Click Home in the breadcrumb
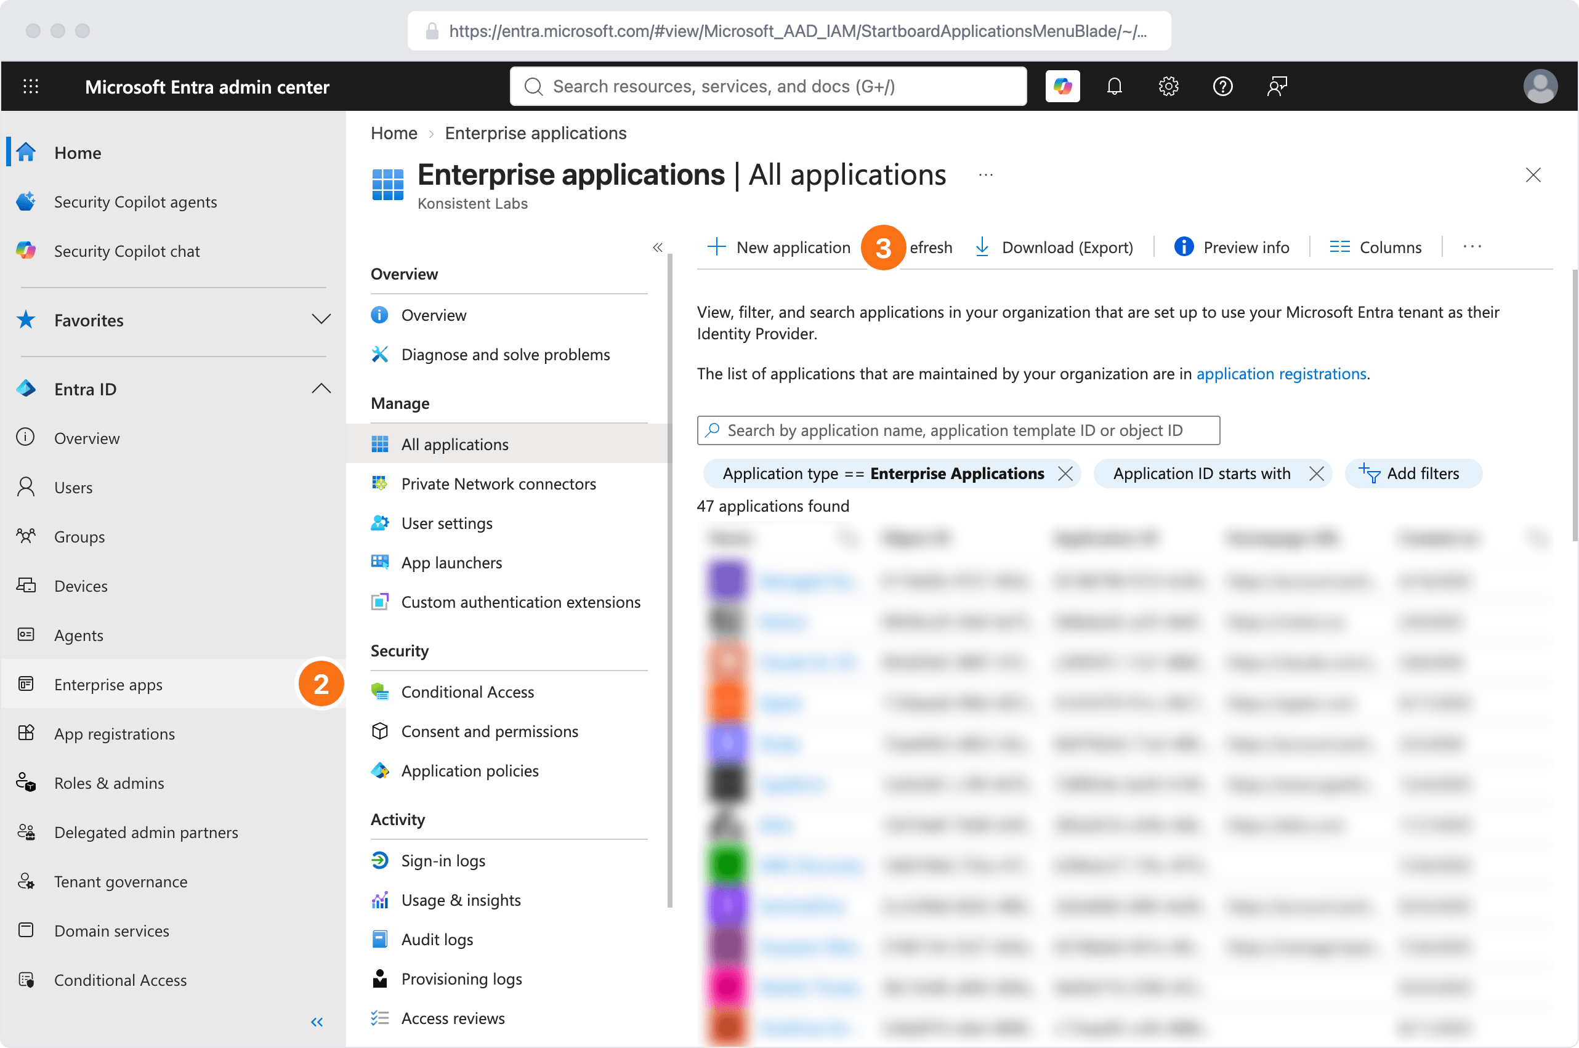 394,133
